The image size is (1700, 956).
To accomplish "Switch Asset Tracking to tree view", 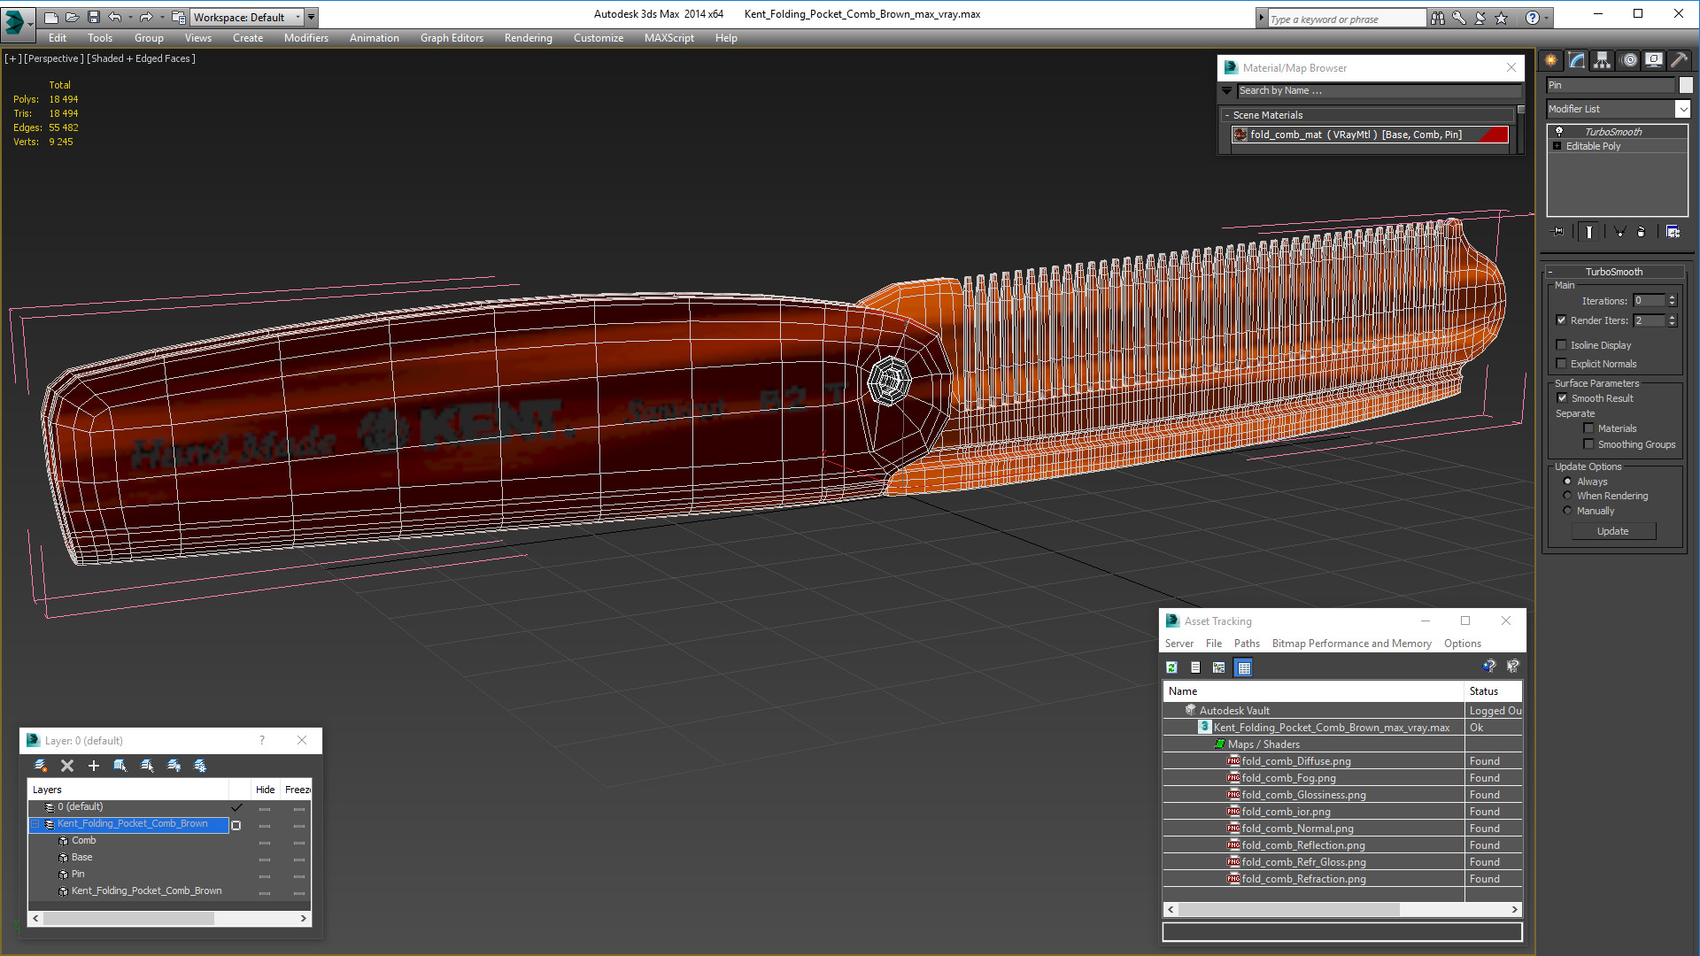I will [x=1219, y=667].
